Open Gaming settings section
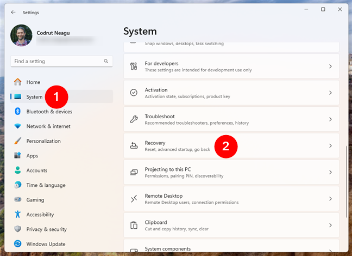The width and height of the screenshot is (352, 256). 61,200
